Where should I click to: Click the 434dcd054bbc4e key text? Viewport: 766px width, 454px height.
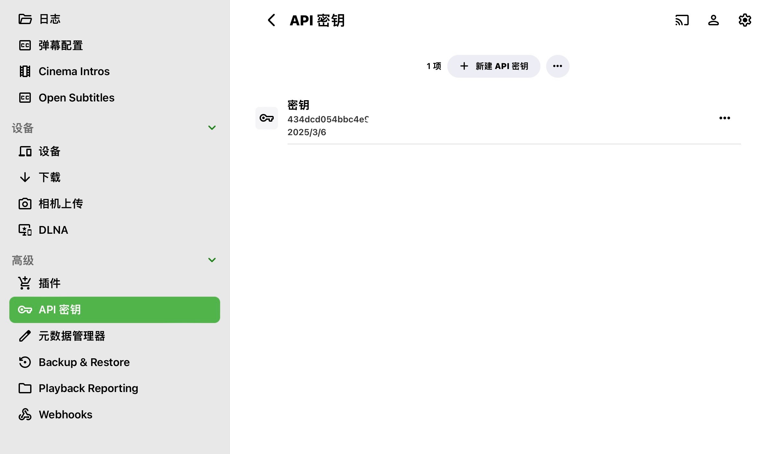[x=328, y=119]
